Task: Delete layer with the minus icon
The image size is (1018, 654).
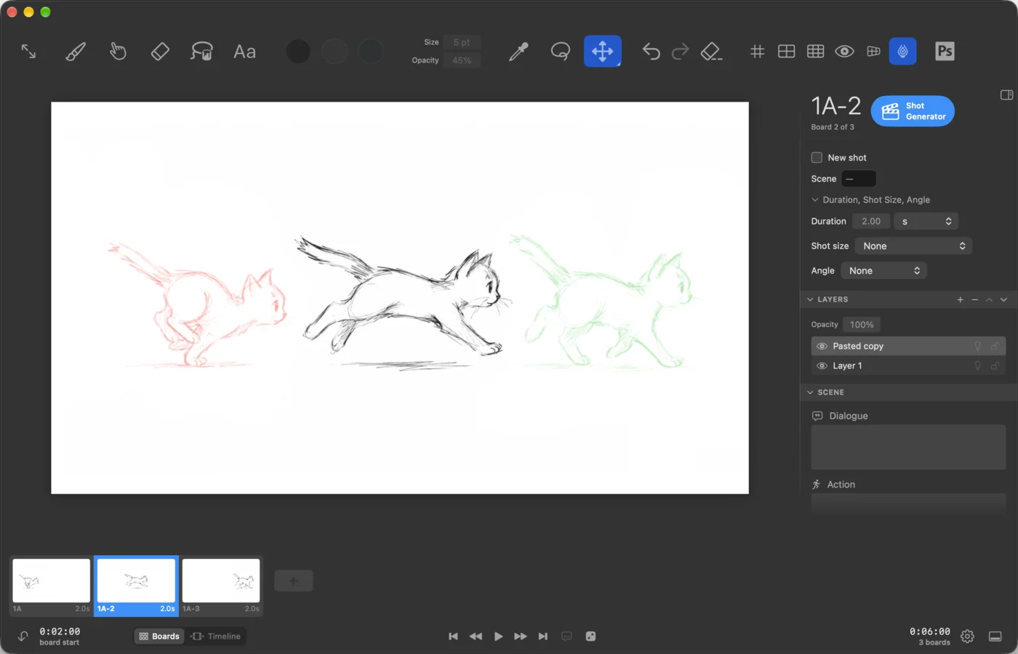Action: tap(974, 299)
